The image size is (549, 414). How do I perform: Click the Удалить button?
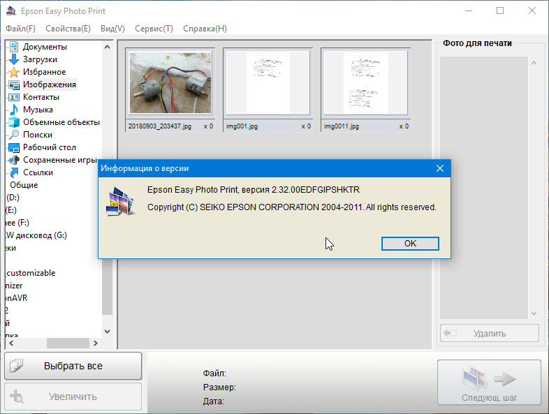click(x=490, y=333)
